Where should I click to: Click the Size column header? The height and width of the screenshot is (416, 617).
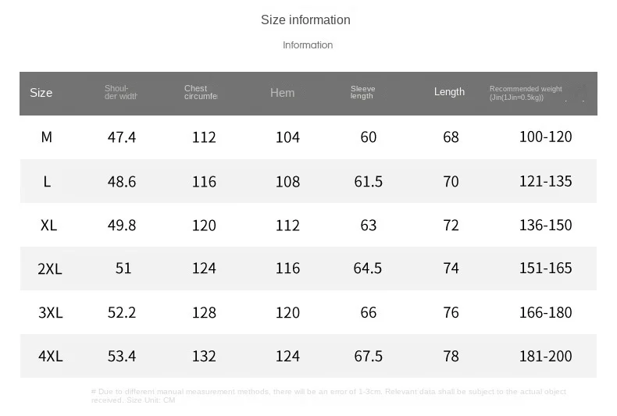[41, 93]
